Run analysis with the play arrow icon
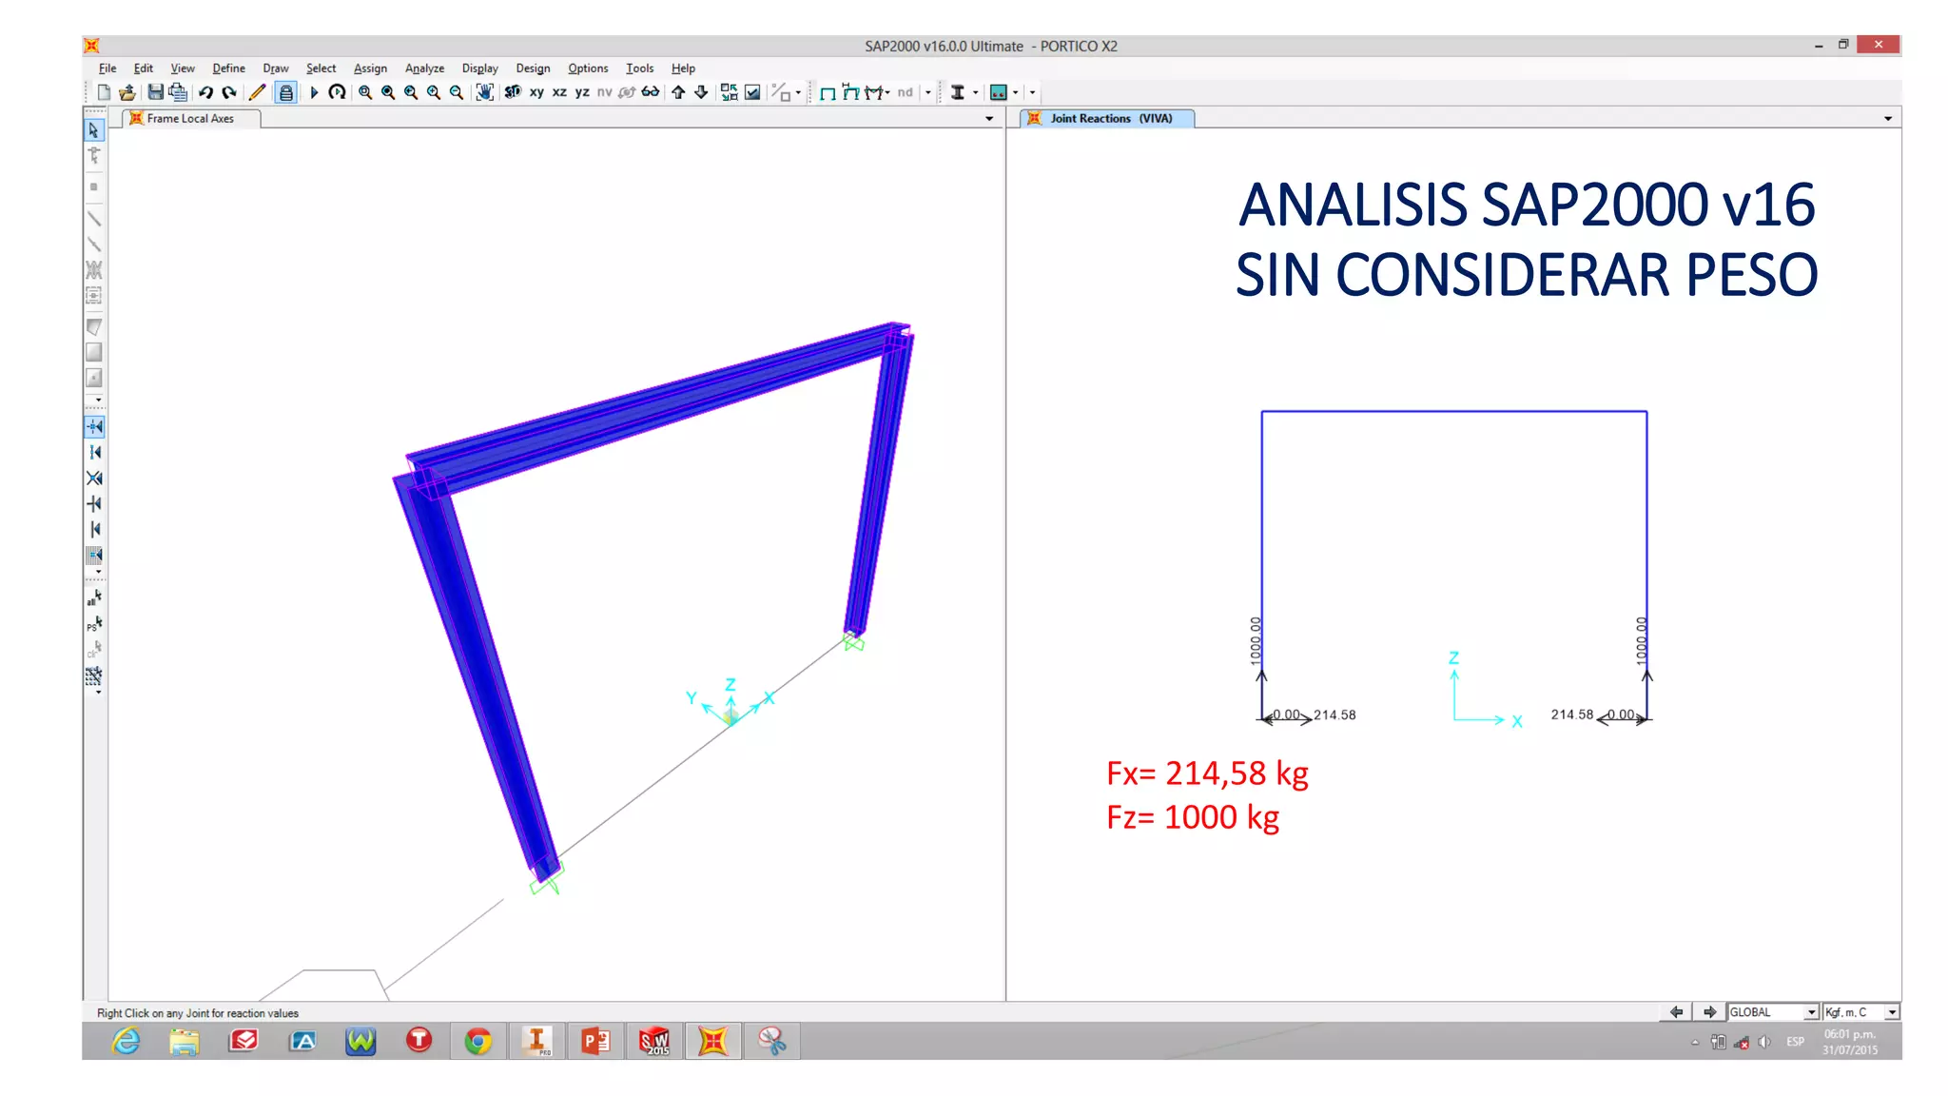 [x=314, y=92]
